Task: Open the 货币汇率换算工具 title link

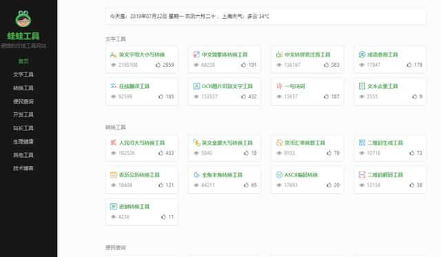Action: pos(305,143)
